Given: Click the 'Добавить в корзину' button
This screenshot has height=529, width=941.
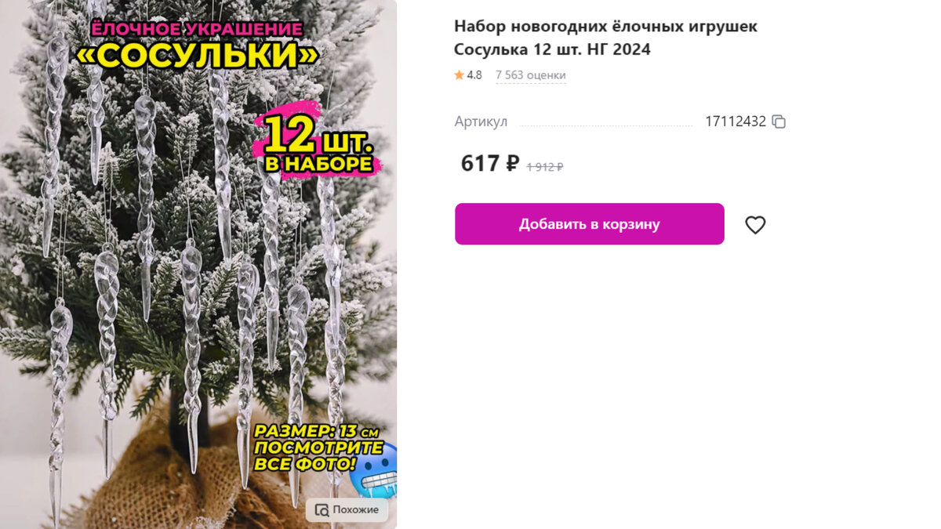Looking at the screenshot, I should (x=590, y=224).
